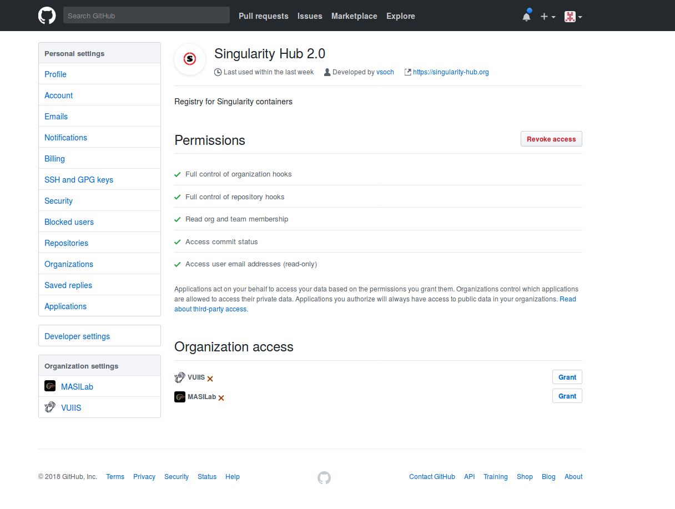Click the Revoke access button
Screen dimensions: 675x509
(x=551, y=139)
